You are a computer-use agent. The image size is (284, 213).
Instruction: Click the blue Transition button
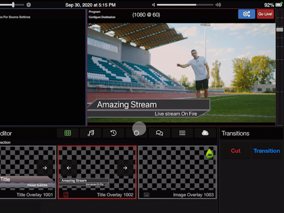pos(266,151)
